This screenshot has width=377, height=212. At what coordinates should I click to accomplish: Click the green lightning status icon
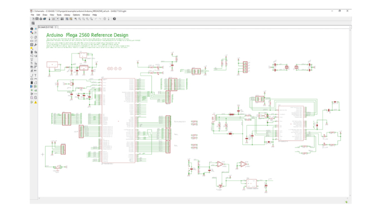tap(346, 202)
